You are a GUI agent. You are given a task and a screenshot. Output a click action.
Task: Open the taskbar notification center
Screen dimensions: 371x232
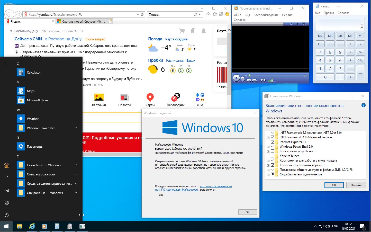(x=362, y=227)
